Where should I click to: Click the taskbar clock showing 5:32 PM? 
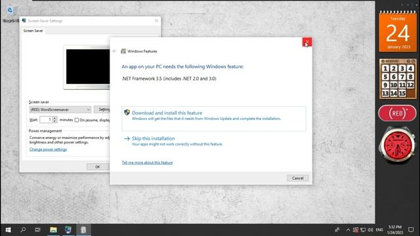tap(395, 230)
